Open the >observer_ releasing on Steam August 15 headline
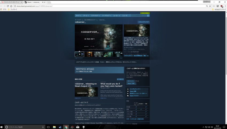The image size is (227, 129). (86, 85)
